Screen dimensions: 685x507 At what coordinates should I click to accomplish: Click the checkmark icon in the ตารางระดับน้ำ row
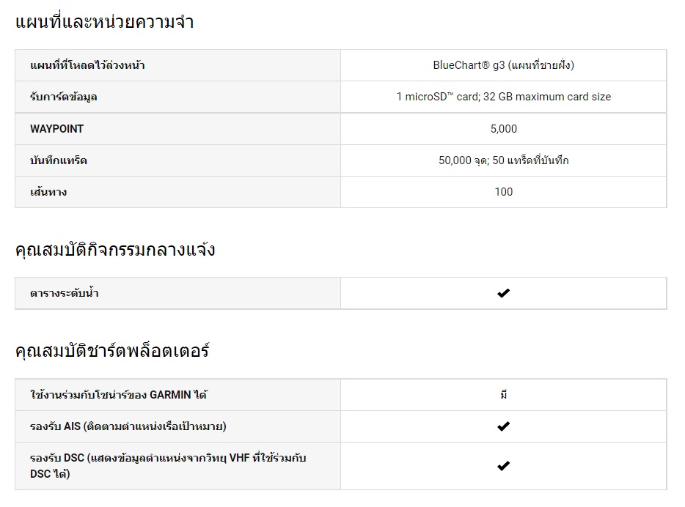pos(503,293)
